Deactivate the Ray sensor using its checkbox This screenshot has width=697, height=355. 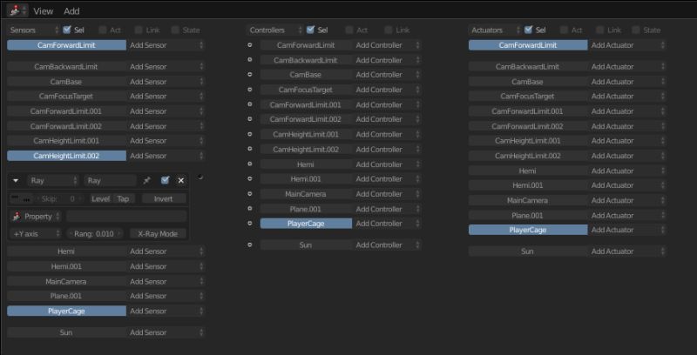point(166,180)
